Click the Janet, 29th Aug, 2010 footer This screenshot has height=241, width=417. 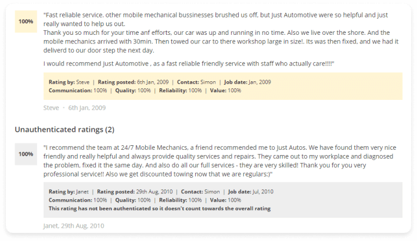74,226
